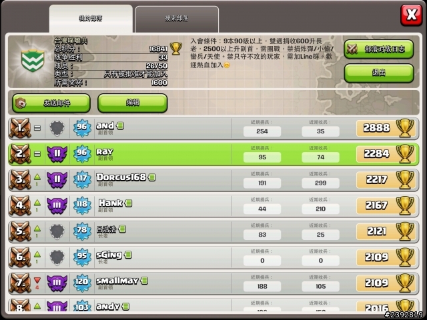Click the gold trophy in sGing's row

coord(405,257)
